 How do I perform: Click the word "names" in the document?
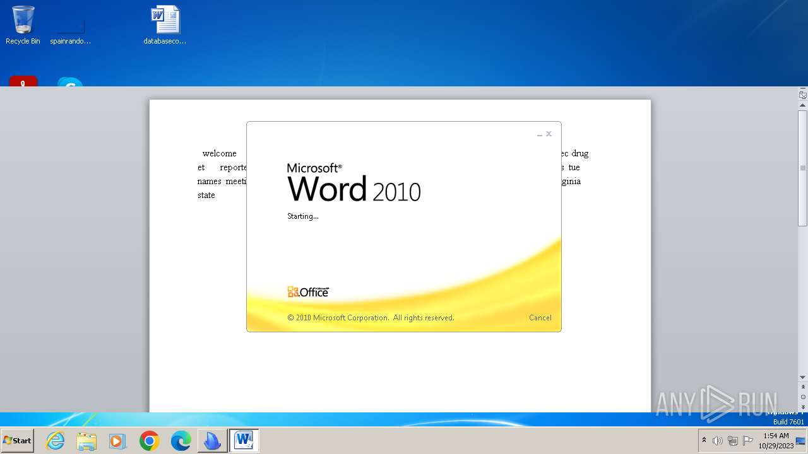click(x=210, y=182)
